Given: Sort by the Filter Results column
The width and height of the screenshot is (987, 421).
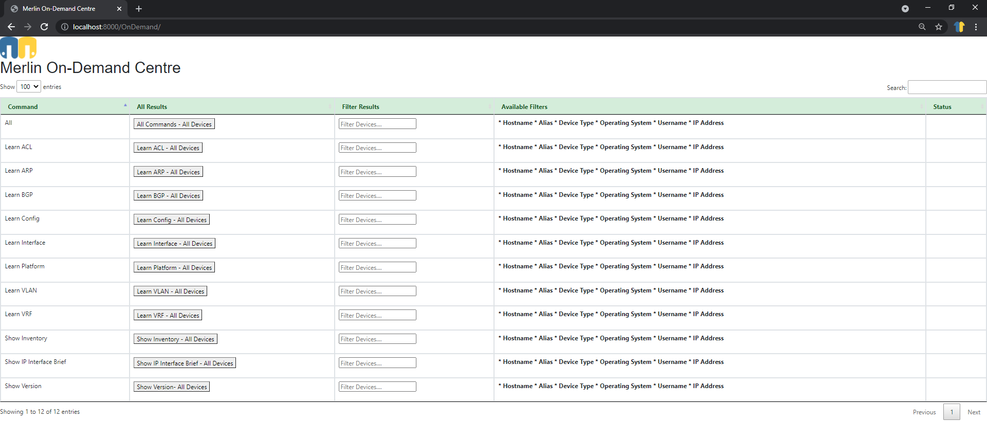Looking at the screenshot, I should (x=414, y=106).
